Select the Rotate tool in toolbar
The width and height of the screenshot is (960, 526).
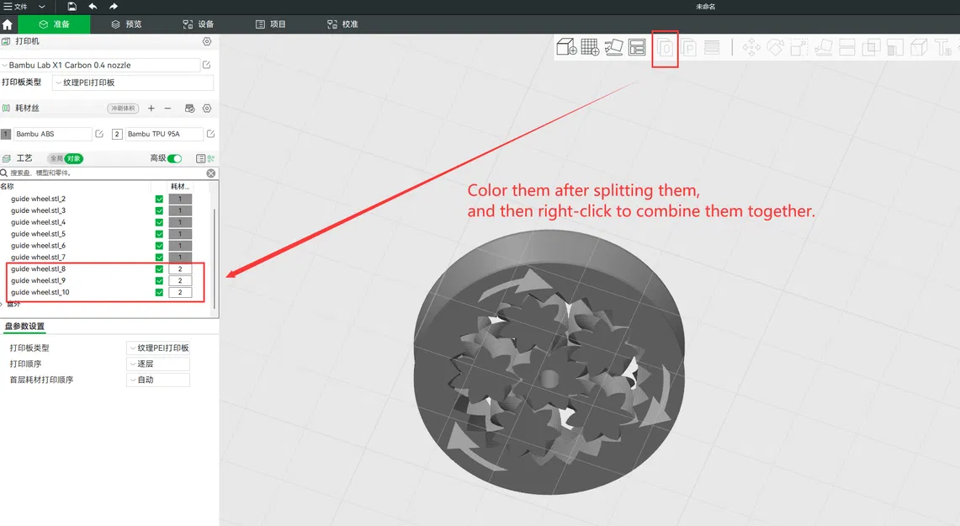[775, 47]
